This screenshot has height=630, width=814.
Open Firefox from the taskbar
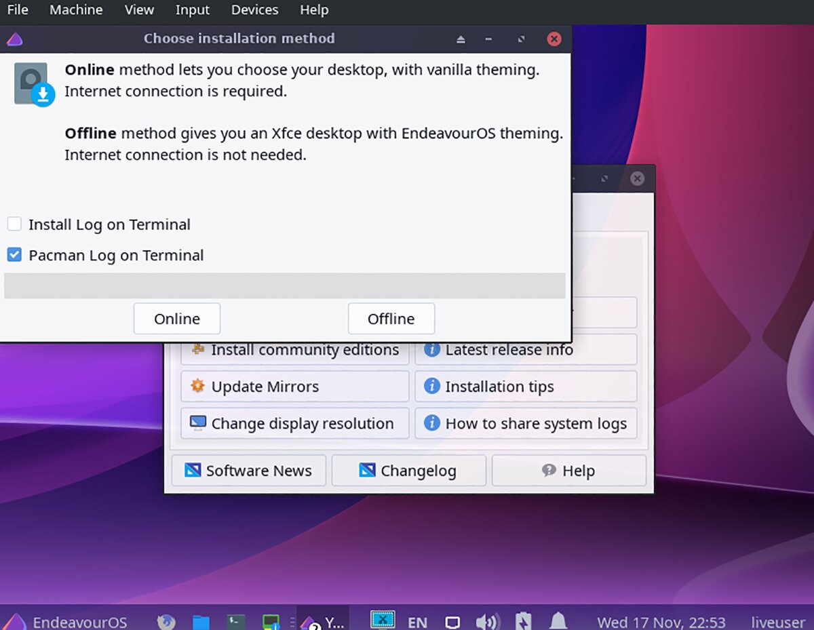[166, 622]
